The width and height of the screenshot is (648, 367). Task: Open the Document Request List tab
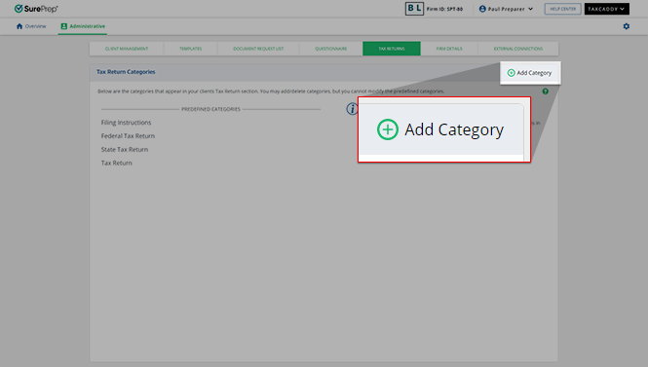point(258,49)
